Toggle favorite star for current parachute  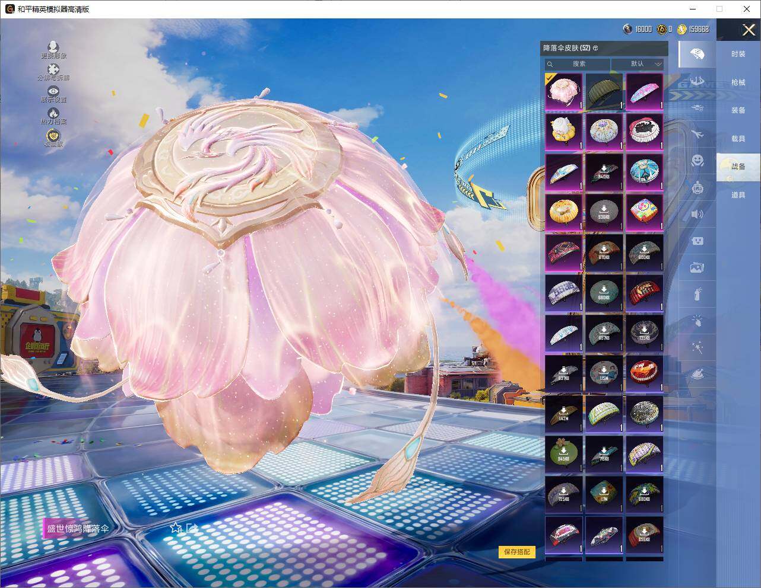tap(175, 528)
